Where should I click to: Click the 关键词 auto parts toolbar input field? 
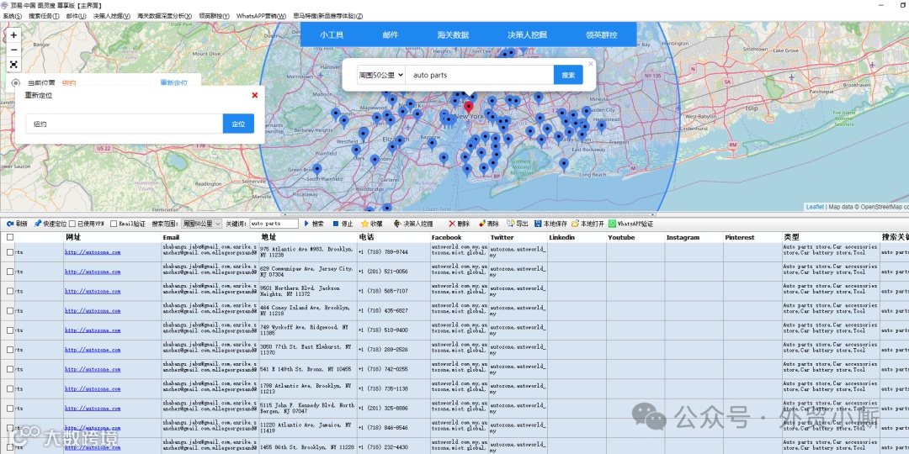tap(274, 224)
